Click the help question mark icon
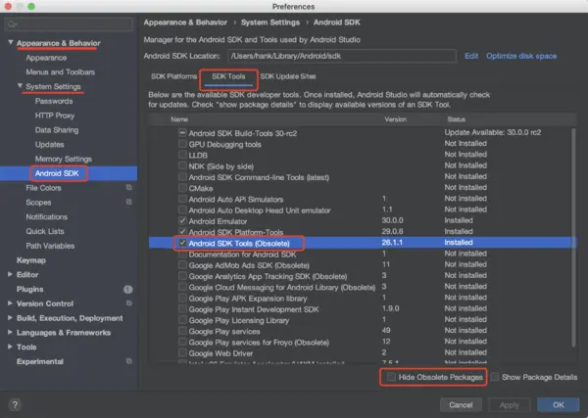 (15, 404)
